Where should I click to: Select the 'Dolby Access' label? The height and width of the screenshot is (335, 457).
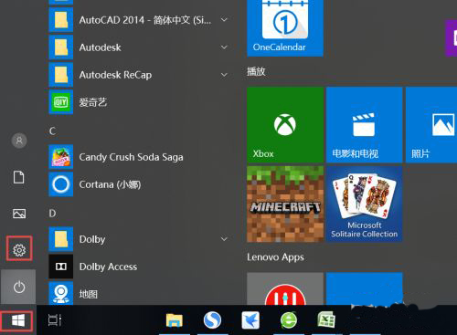pos(108,267)
